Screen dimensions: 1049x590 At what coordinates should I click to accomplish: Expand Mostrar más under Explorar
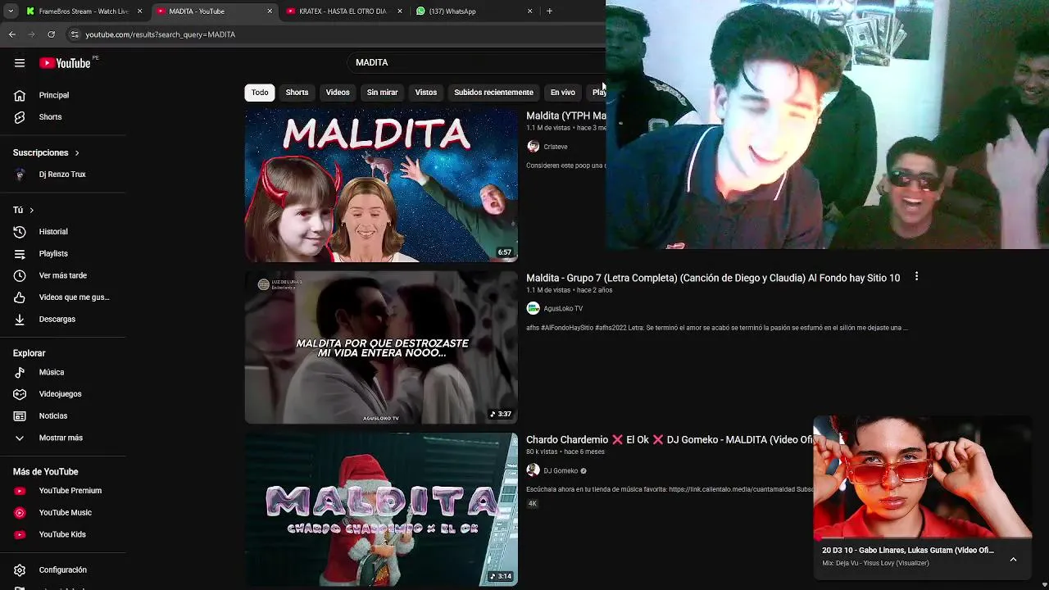point(20,438)
